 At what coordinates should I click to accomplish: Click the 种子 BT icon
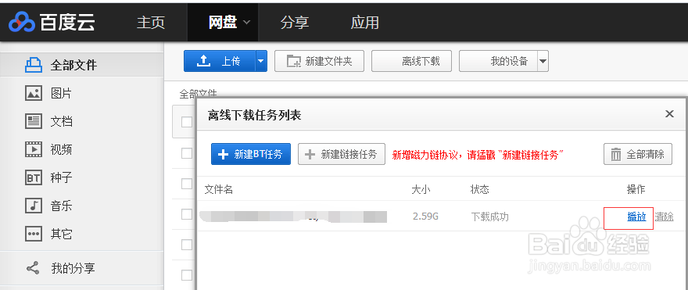click(x=34, y=177)
